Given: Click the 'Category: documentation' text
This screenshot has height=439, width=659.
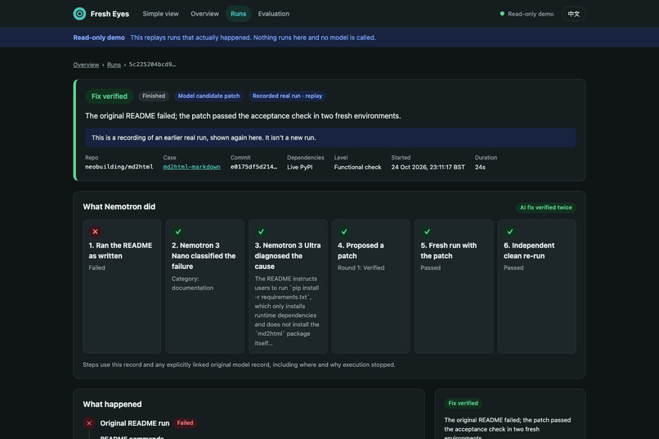Looking at the screenshot, I should coord(192,283).
